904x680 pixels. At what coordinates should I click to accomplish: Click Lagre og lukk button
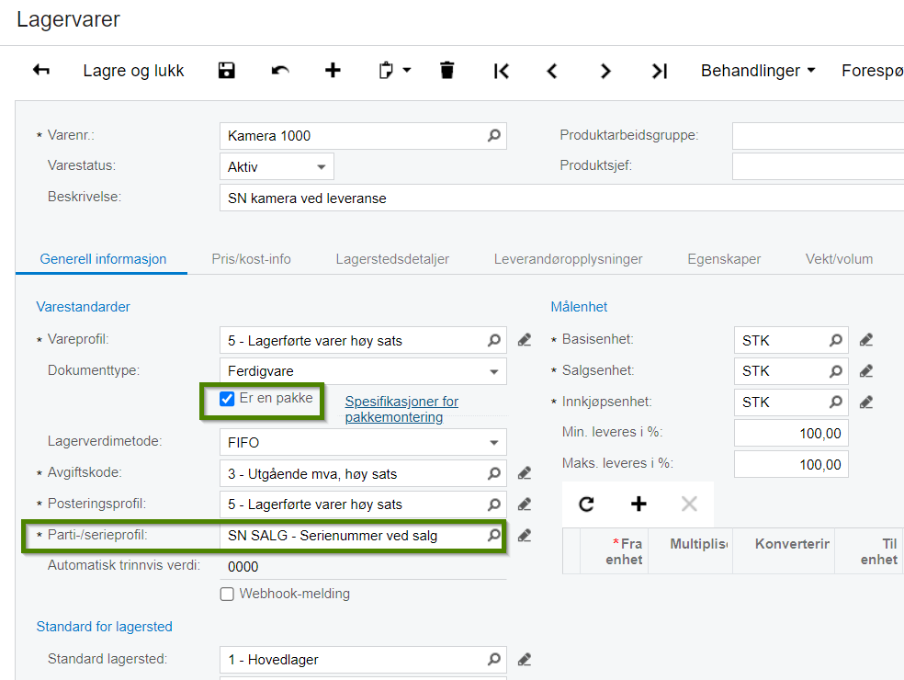(133, 71)
